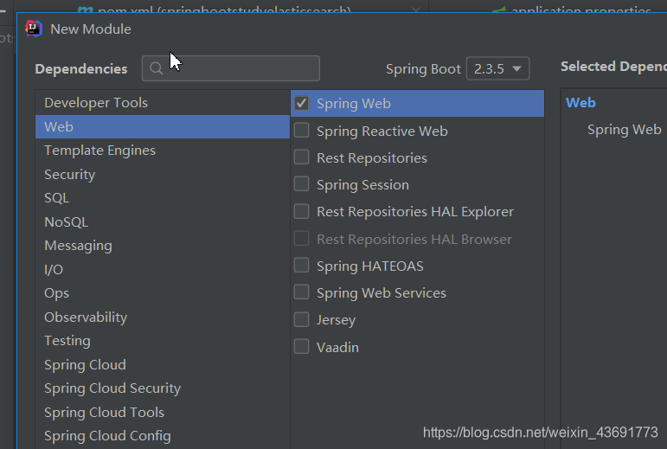The image size is (667, 449).
Task: Choose the Ops category
Action: (x=163, y=293)
